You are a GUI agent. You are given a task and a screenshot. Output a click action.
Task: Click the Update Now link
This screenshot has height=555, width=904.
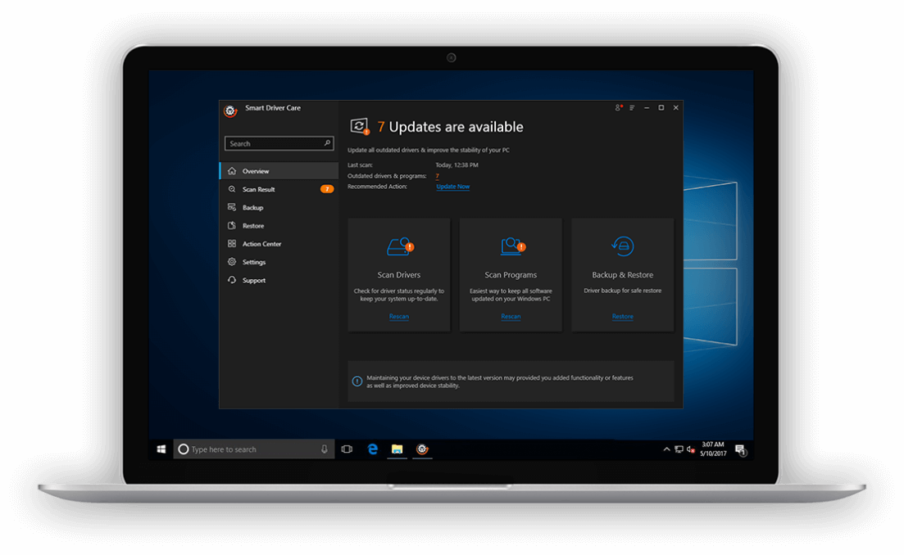452,186
